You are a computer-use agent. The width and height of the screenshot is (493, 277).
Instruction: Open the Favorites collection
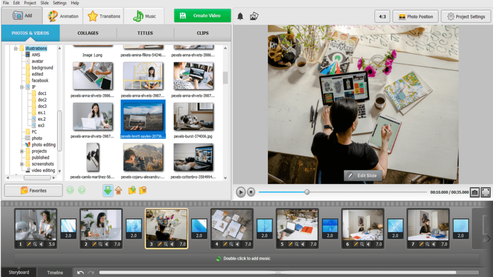(33, 190)
